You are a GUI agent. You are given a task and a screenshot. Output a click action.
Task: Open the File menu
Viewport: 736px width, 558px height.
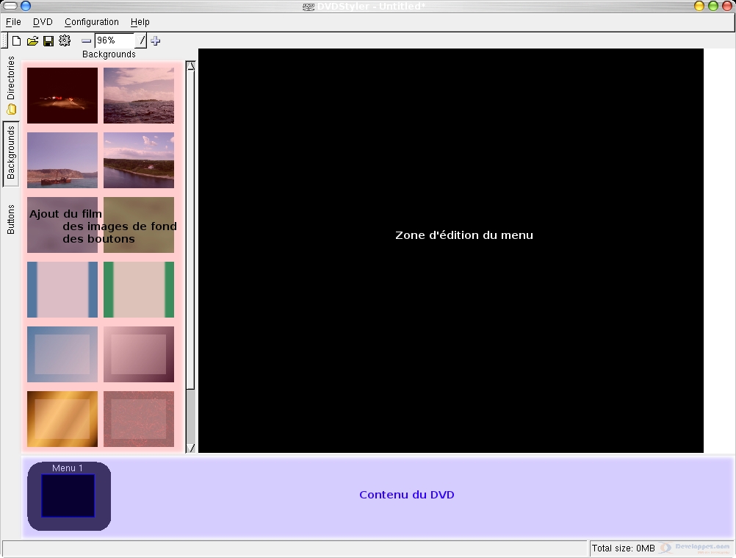[x=13, y=22]
